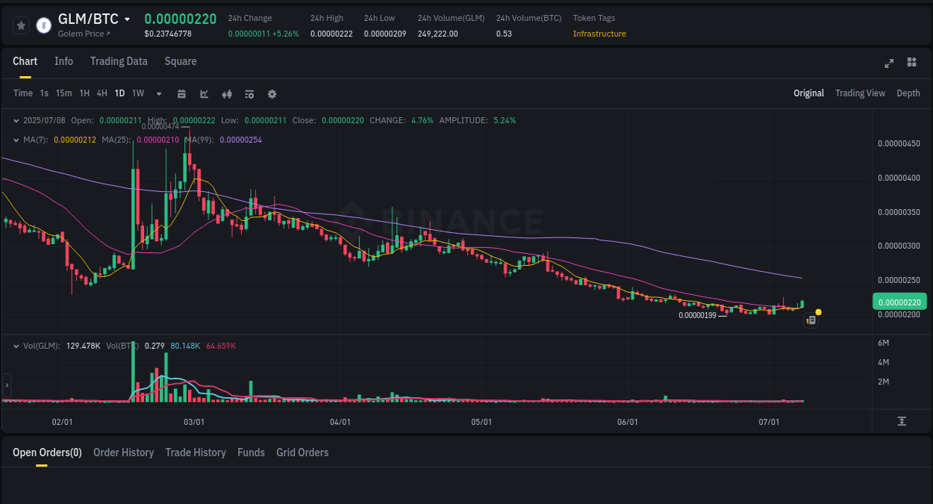
Task: Open the widgets layout icon
Action: 911,63
